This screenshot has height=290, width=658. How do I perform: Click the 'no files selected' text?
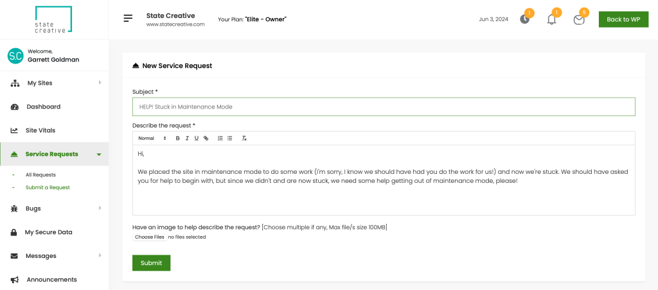click(187, 237)
